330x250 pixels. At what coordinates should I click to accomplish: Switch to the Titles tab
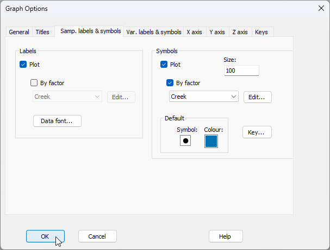(x=42, y=32)
